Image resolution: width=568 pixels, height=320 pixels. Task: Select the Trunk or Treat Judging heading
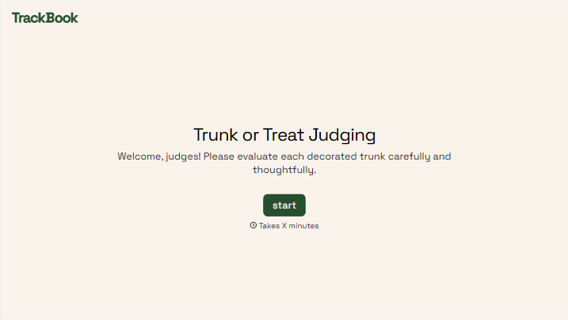pos(284,135)
